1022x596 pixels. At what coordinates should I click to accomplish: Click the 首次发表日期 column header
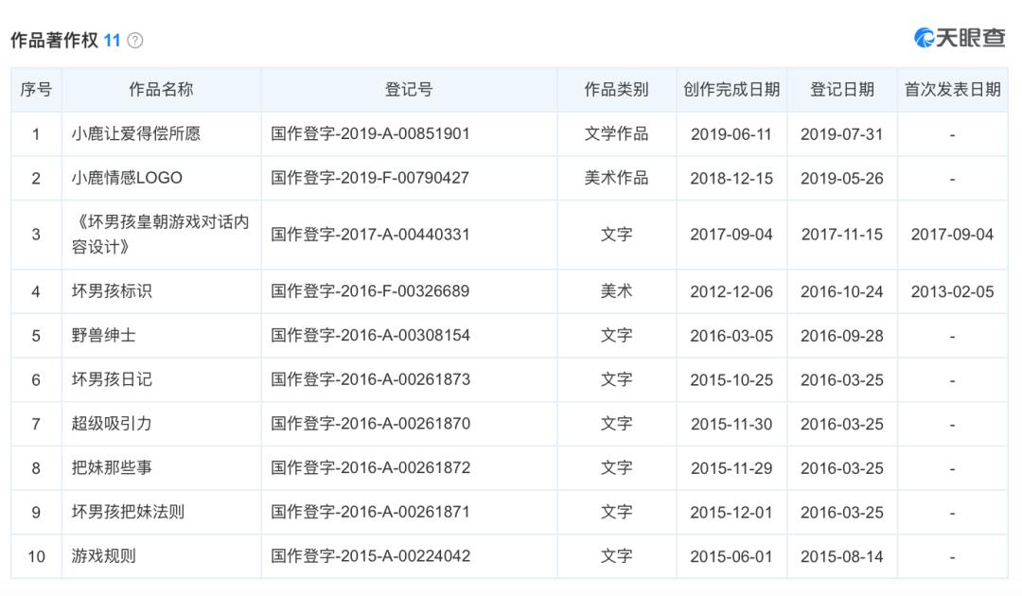pyautogui.click(x=952, y=90)
